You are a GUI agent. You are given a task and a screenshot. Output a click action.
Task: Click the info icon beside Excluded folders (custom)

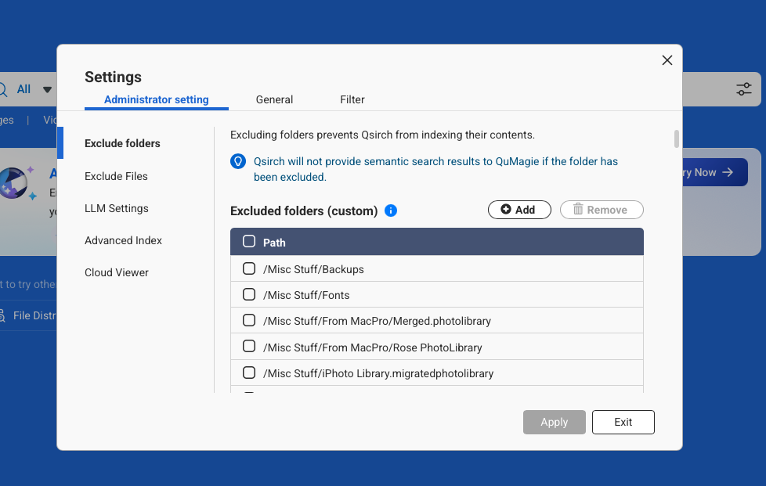[x=390, y=211]
